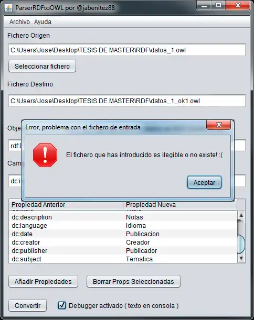
Task: Focus the Fichero Destino path field
Action: (x=127, y=101)
